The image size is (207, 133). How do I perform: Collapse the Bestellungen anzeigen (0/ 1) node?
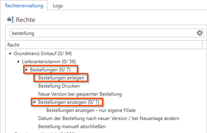34,102
